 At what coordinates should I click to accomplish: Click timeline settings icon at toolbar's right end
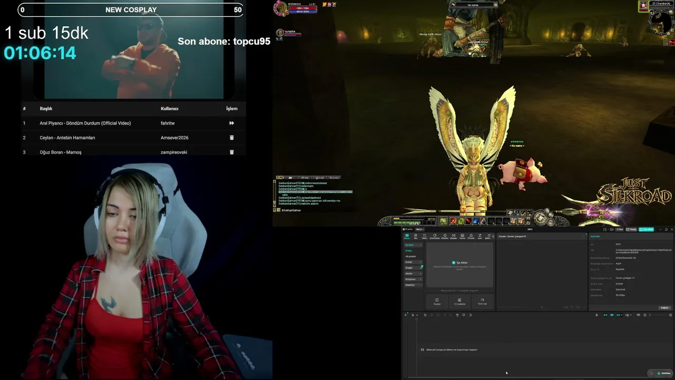coord(670,315)
